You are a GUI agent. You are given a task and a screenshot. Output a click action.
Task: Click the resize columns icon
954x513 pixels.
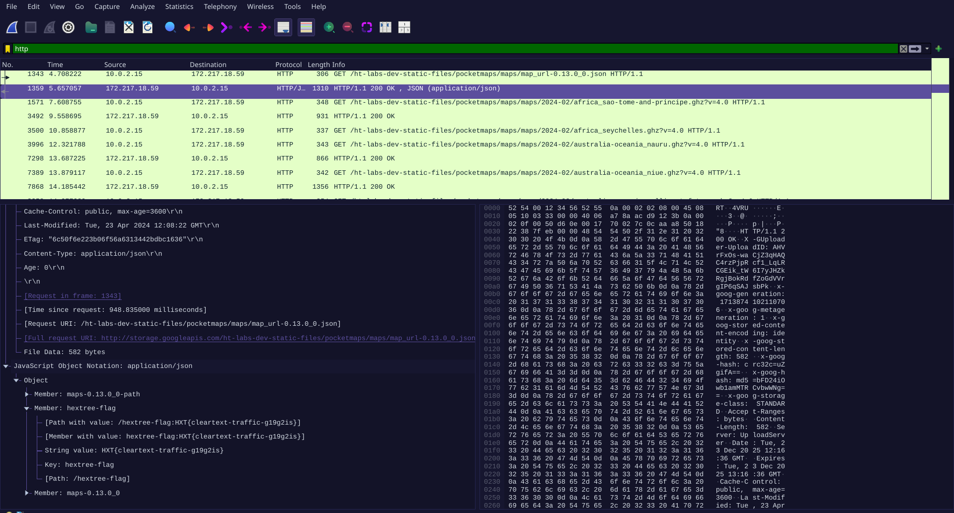coord(386,27)
